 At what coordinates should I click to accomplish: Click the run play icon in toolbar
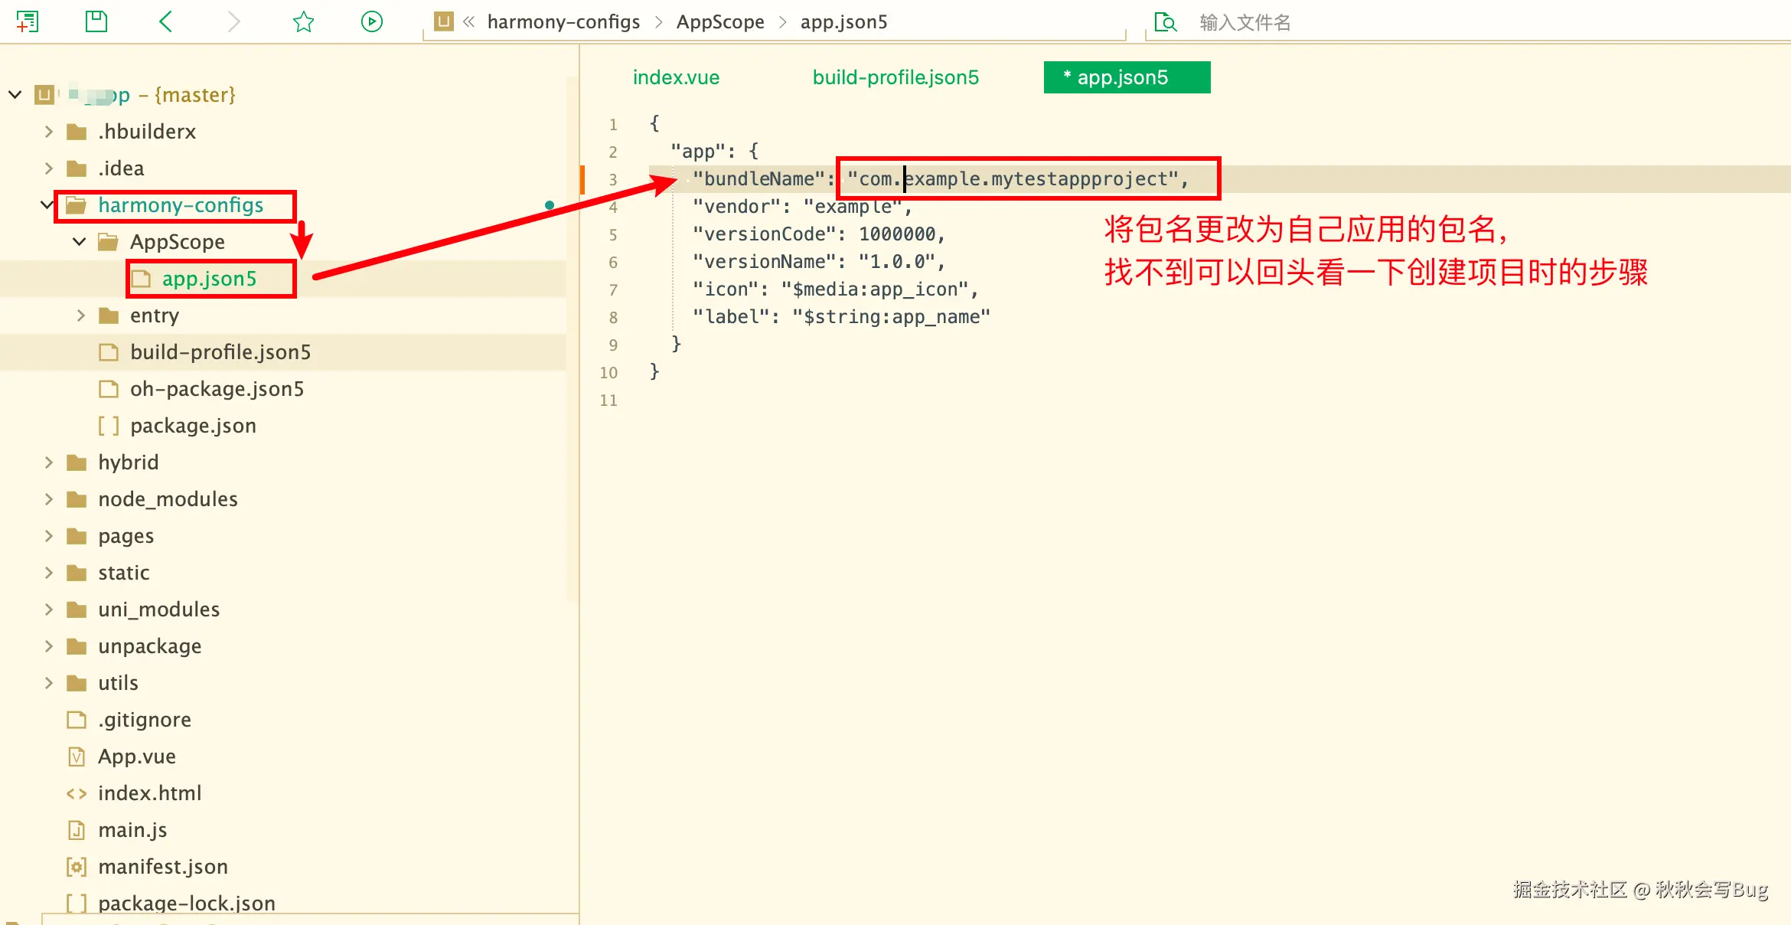(x=372, y=21)
